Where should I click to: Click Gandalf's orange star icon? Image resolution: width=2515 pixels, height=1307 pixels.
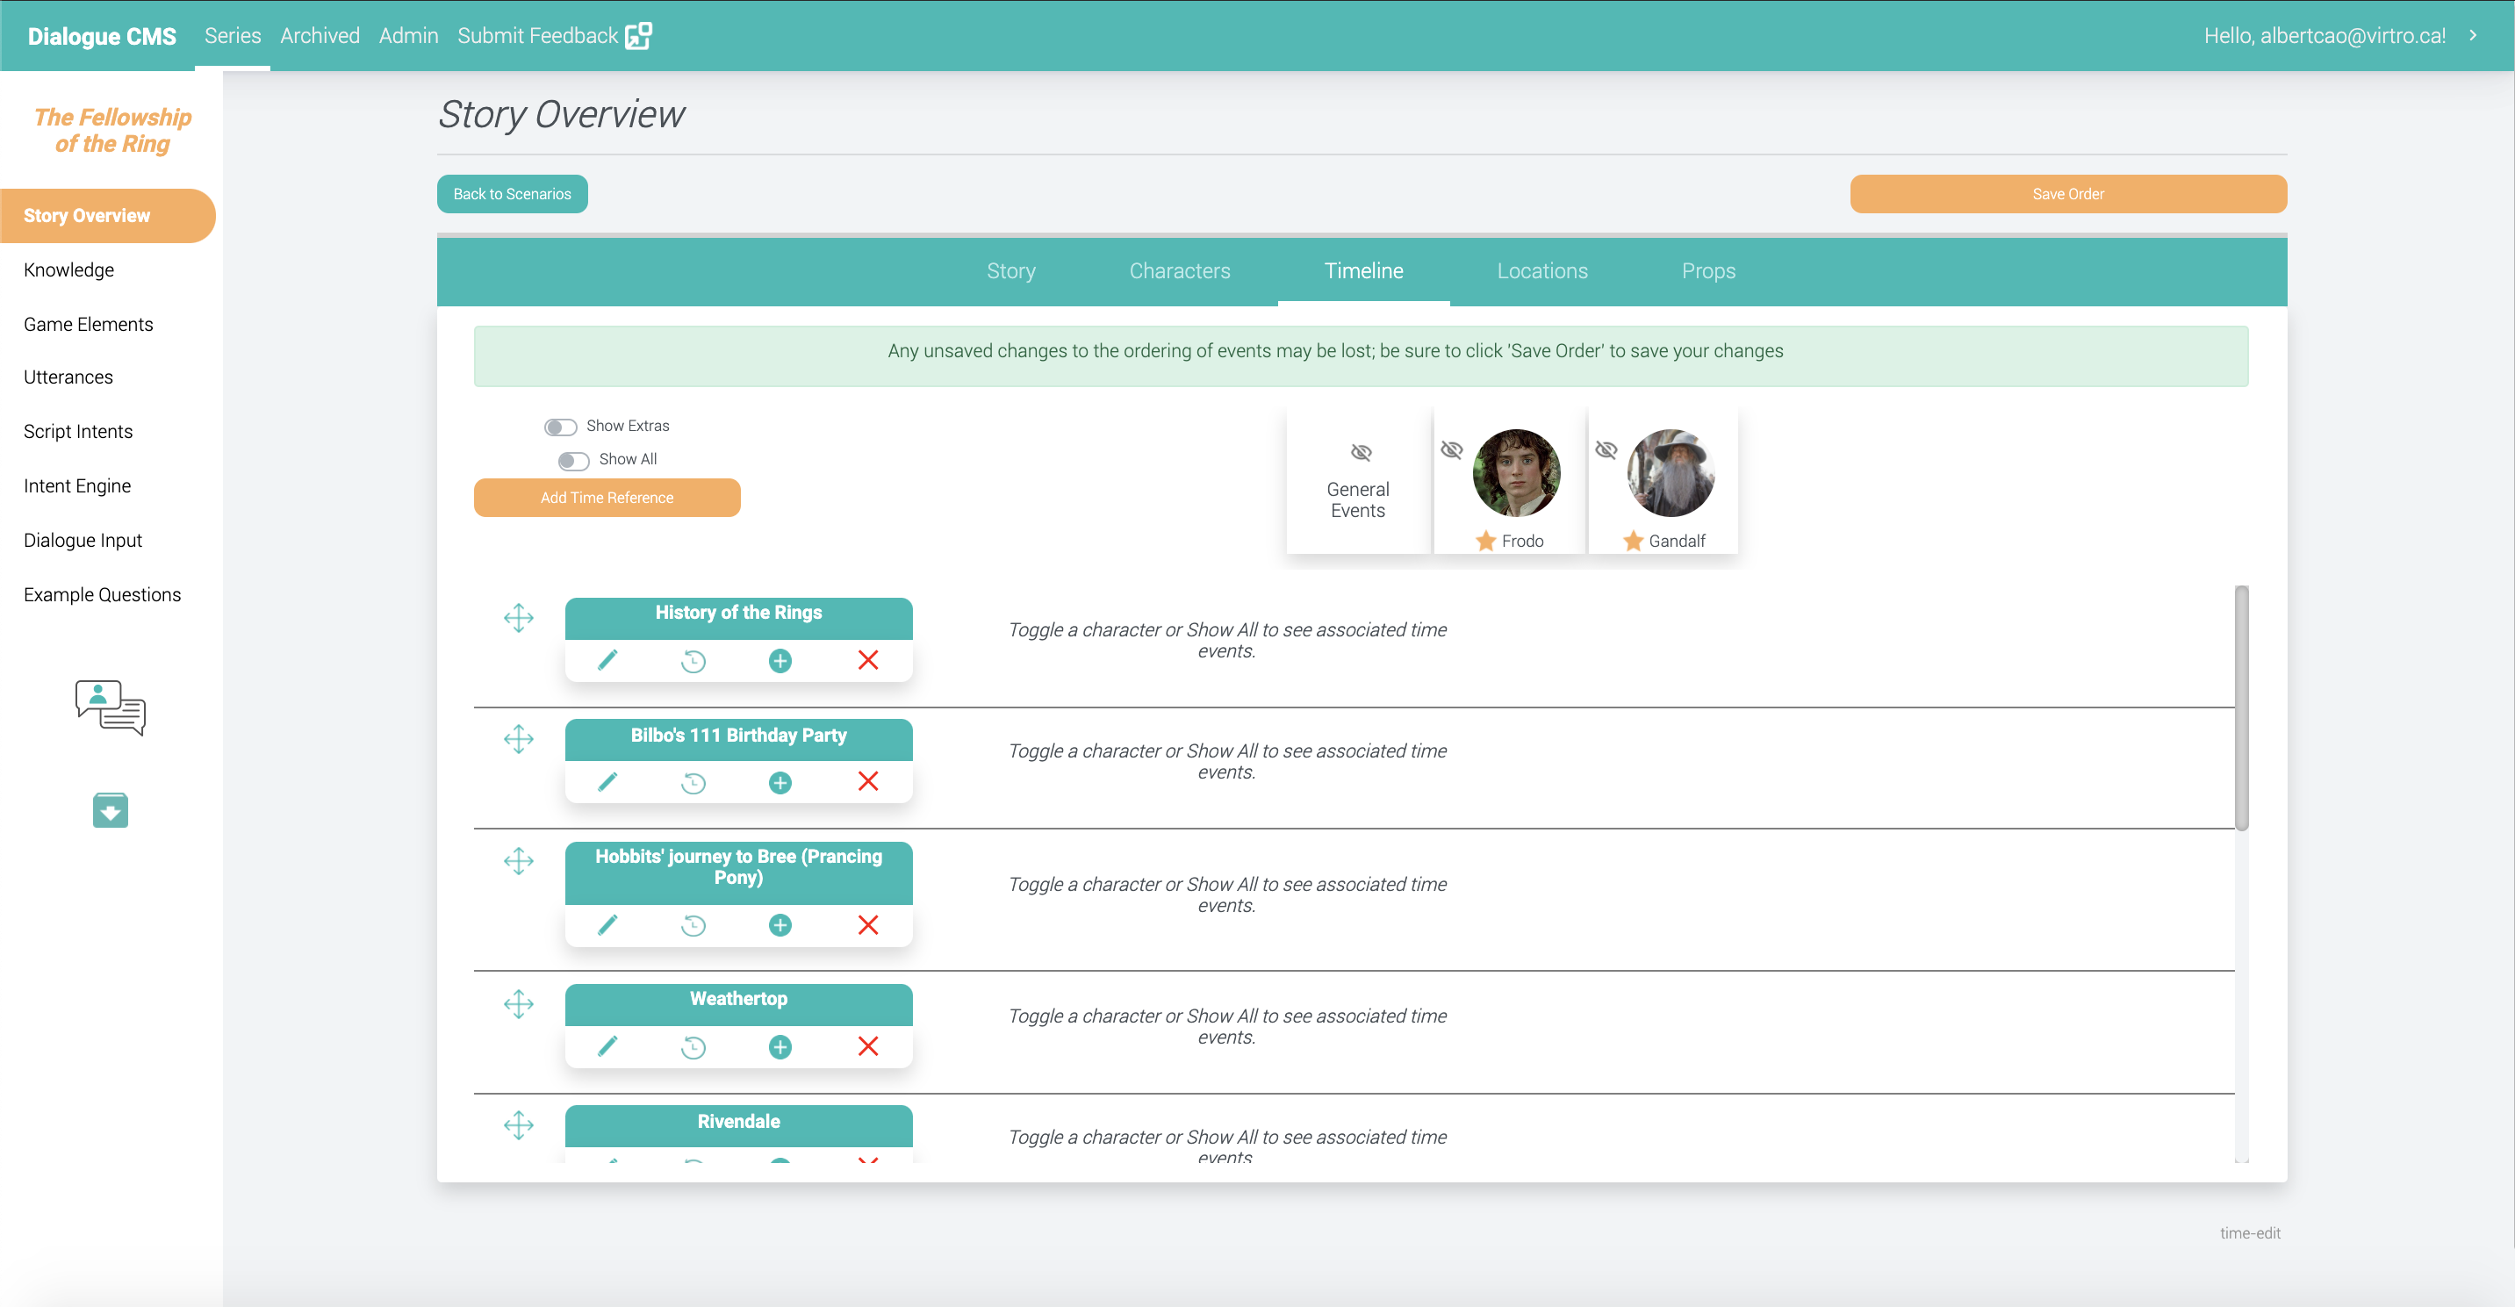coord(1633,540)
